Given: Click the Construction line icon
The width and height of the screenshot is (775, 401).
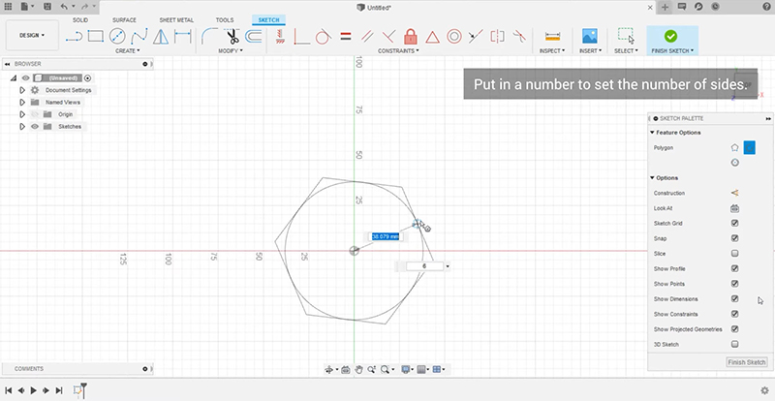Looking at the screenshot, I should coord(734,193).
